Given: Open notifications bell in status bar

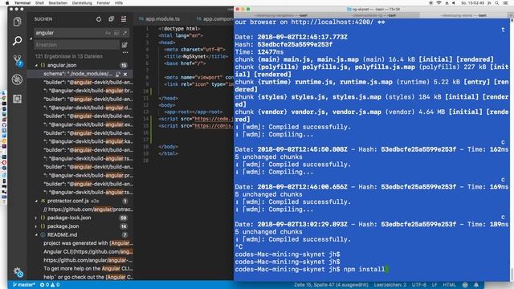Looking at the screenshot, I should pyautogui.click(x=476, y=285).
